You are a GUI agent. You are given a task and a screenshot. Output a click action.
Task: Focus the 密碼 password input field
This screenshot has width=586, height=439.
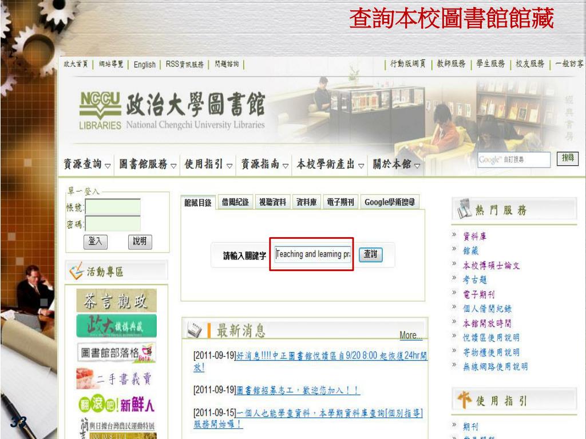point(113,224)
